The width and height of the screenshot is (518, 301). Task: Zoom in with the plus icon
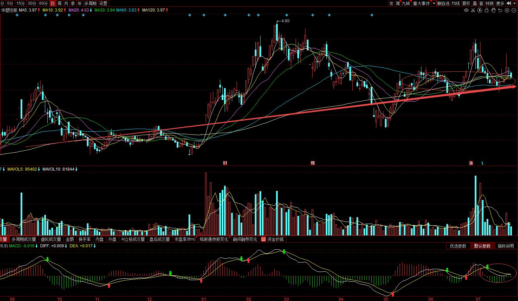(x=507, y=10)
